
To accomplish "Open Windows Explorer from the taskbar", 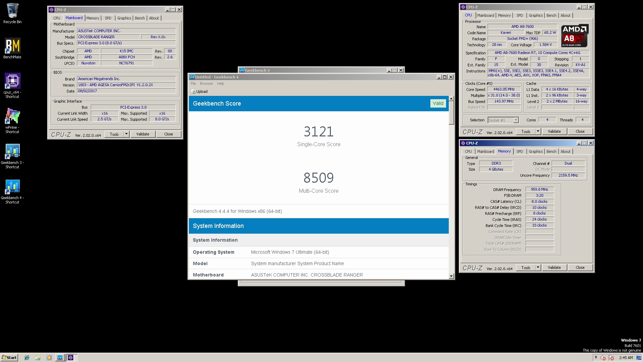I will [x=38, y=358].
